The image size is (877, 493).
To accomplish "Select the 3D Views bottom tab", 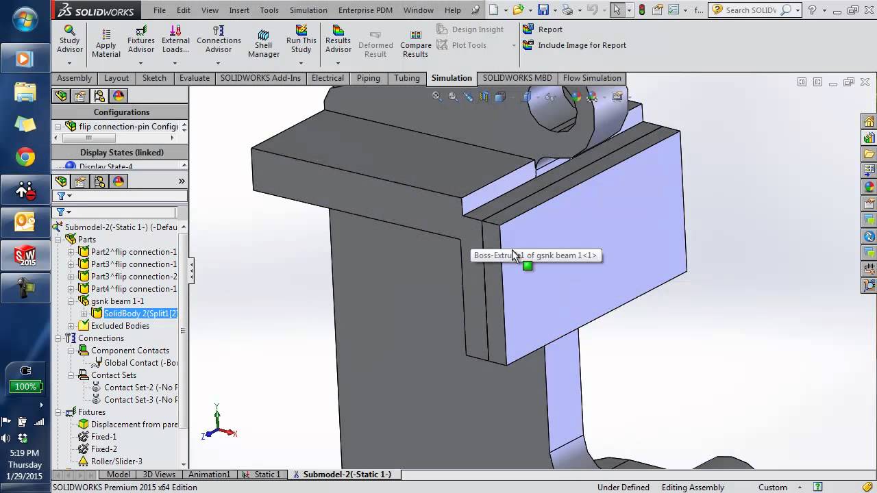I will click(x=159, y=475).
